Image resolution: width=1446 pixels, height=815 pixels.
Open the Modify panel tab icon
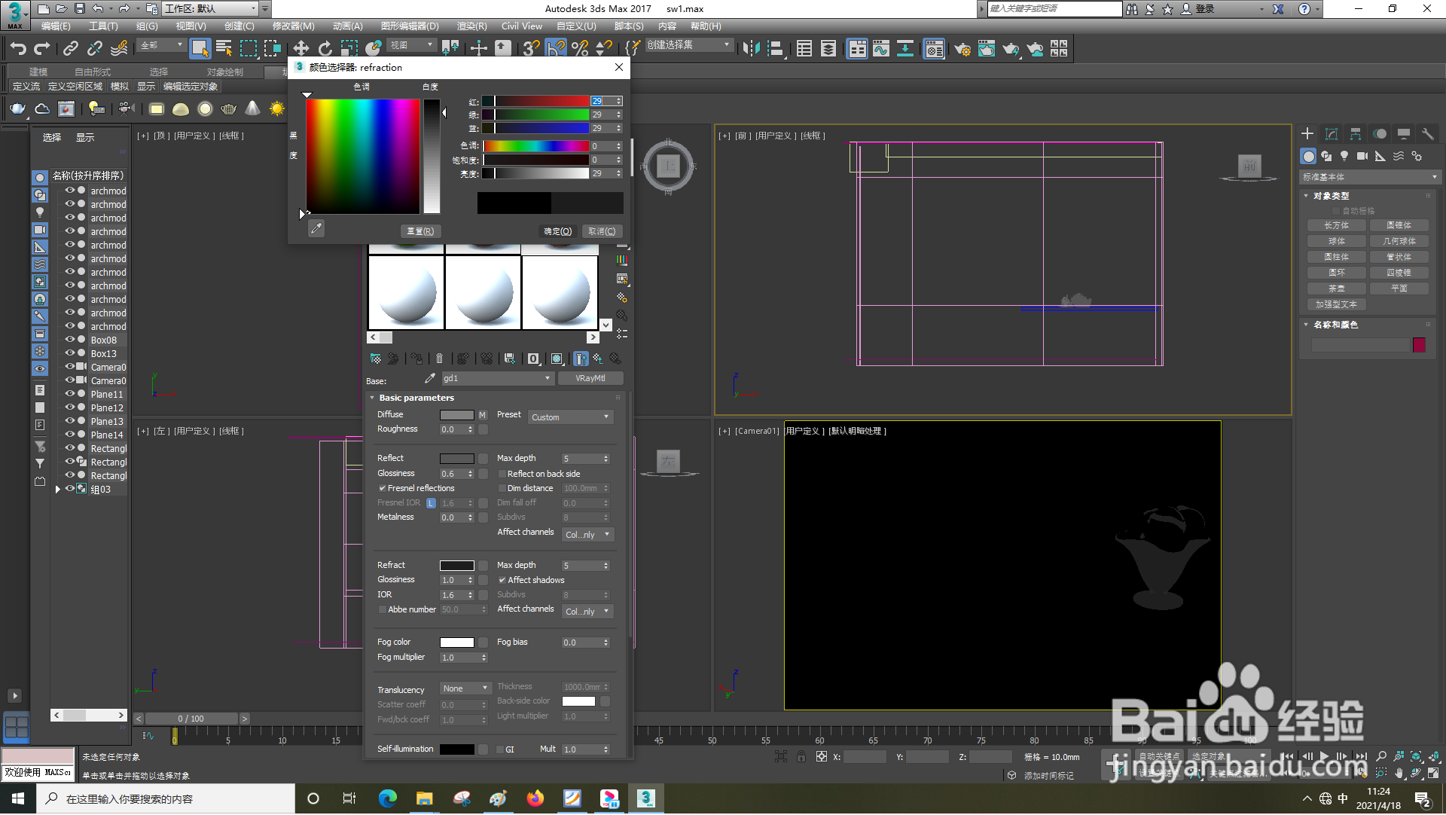click(1332, 134)
